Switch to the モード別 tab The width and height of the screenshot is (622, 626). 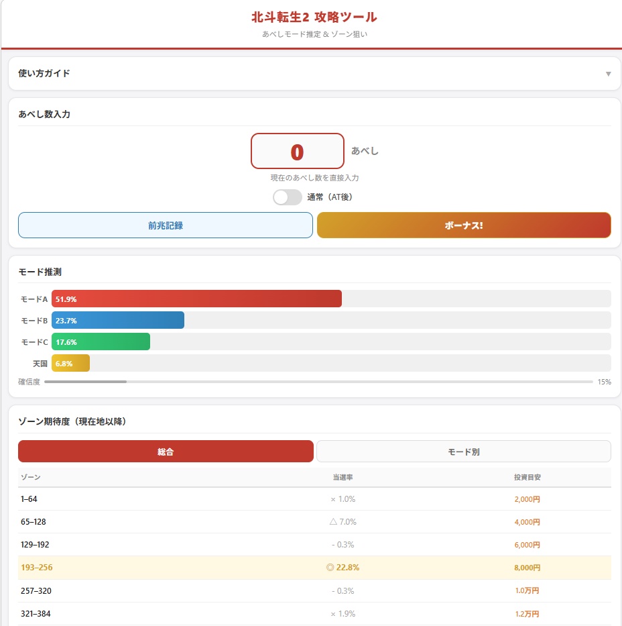[x=464, y=452]
